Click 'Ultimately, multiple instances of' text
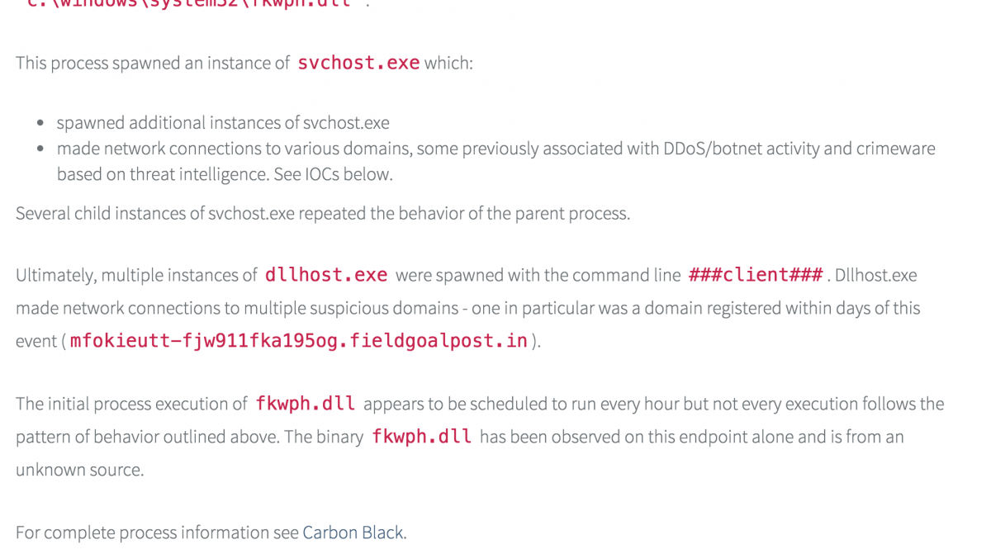 click(x=136, y=276)
